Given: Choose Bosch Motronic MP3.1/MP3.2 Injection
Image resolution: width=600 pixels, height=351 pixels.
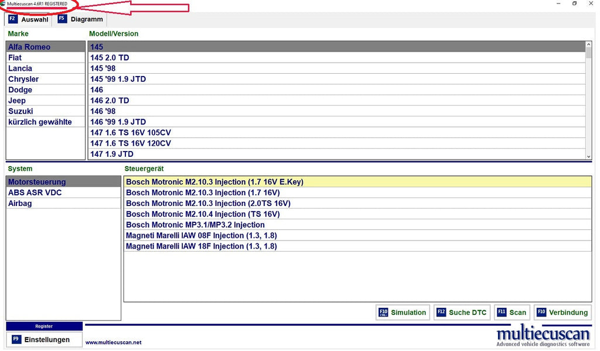Looking at the screenshot, I should 358,225.
